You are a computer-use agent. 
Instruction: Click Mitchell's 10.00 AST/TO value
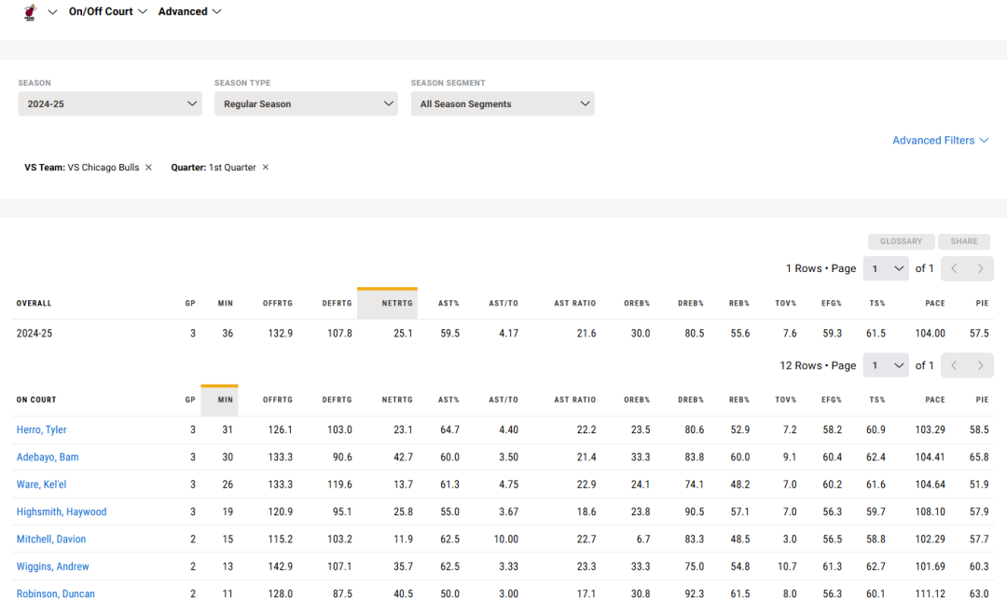(x=506, y=540)
